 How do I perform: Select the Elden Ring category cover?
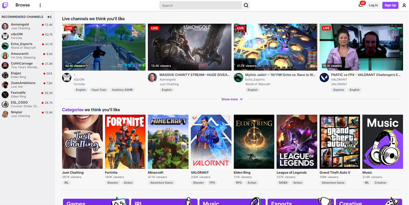click(254, 142)
